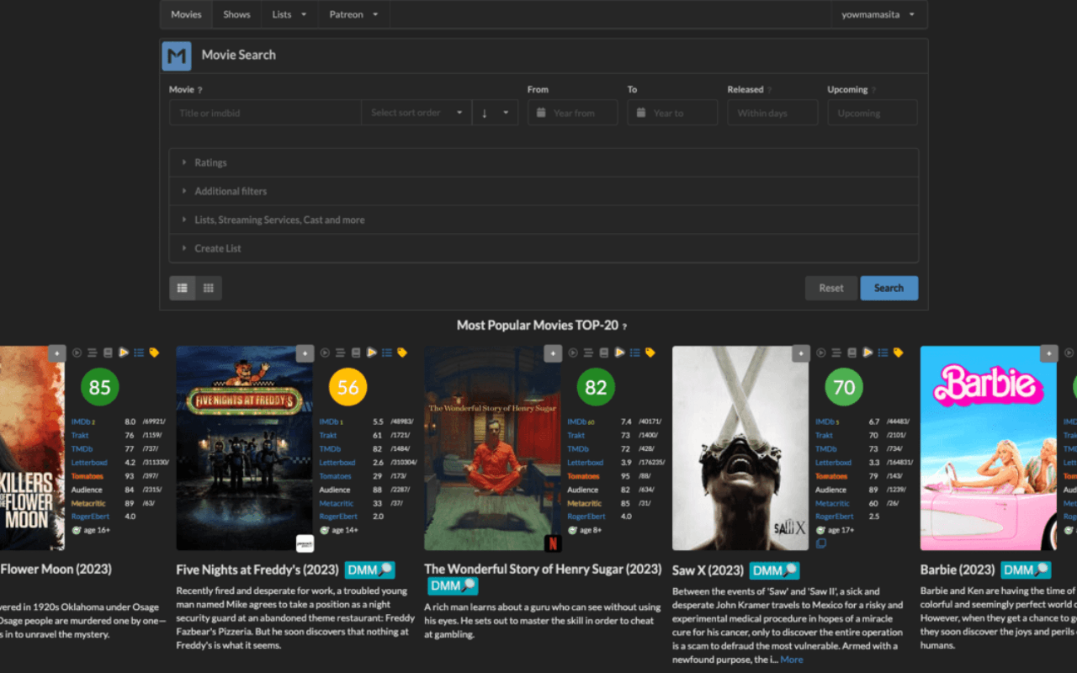Click the Movie Search M logo
The image size is (1077, 673).
coord(177,56)
